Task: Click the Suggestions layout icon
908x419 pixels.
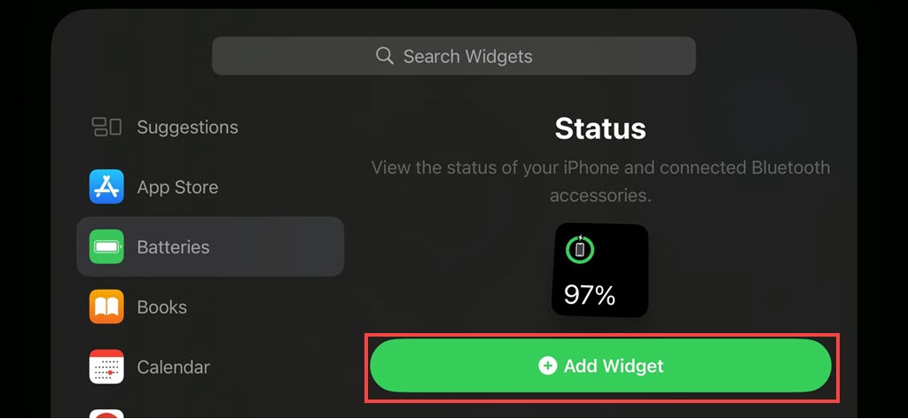Action: (106, 127)
